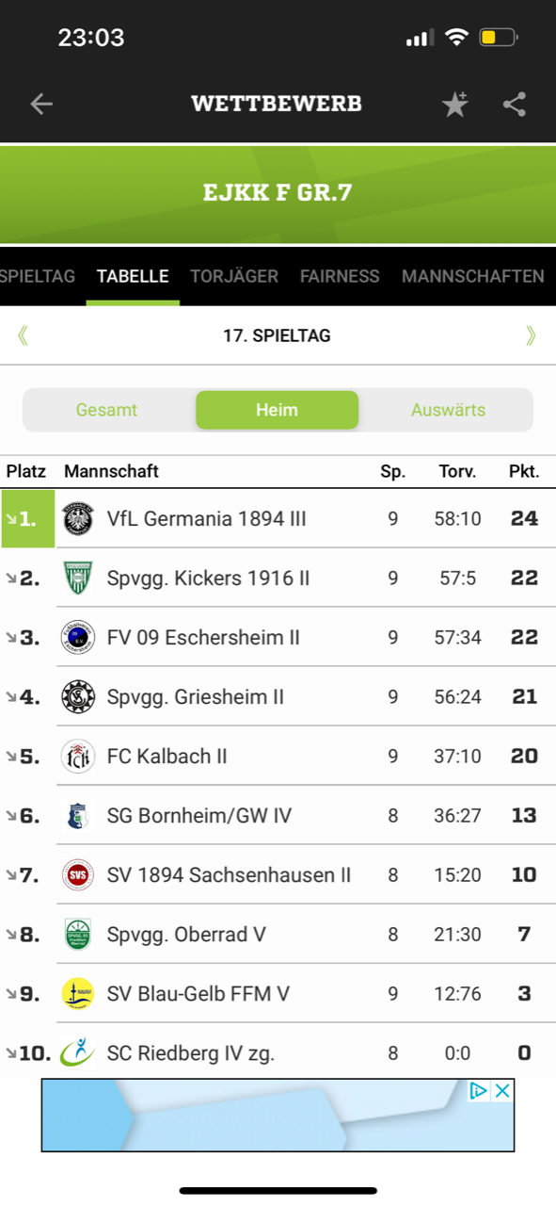This screenshot has width=556, height=1206.
Task: Open the share icon
Action: point(515,104)
